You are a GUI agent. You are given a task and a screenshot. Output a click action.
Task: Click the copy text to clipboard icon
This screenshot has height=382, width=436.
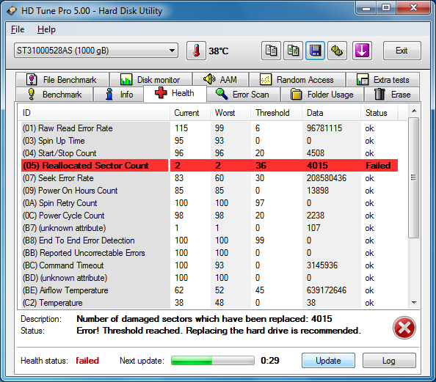tap(271, 51)
